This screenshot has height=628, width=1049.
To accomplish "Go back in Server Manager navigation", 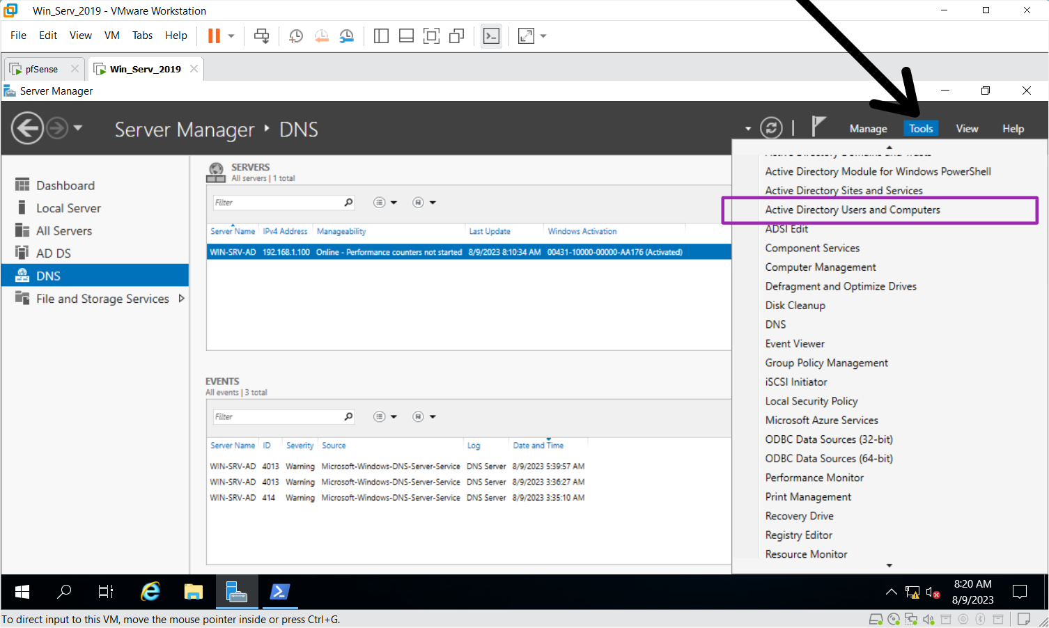I will click(x=28, y=128).
